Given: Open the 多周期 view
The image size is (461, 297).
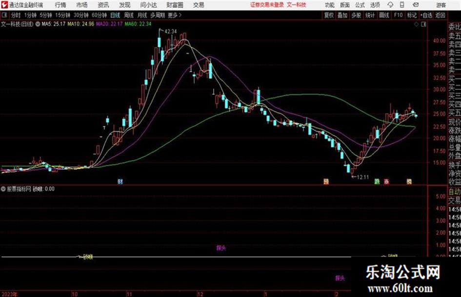Looking at the screenshot, I should point(158,15).
